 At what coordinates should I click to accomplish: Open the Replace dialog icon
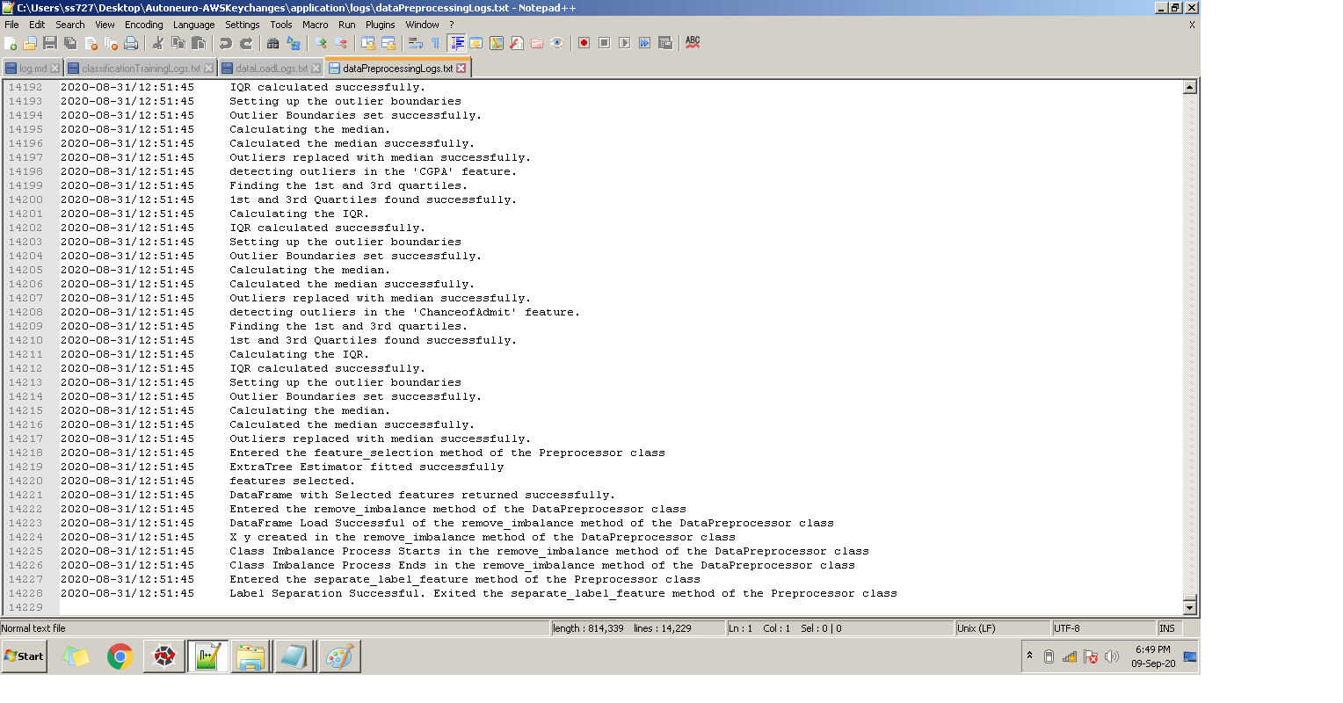click(x=294, y=43)
